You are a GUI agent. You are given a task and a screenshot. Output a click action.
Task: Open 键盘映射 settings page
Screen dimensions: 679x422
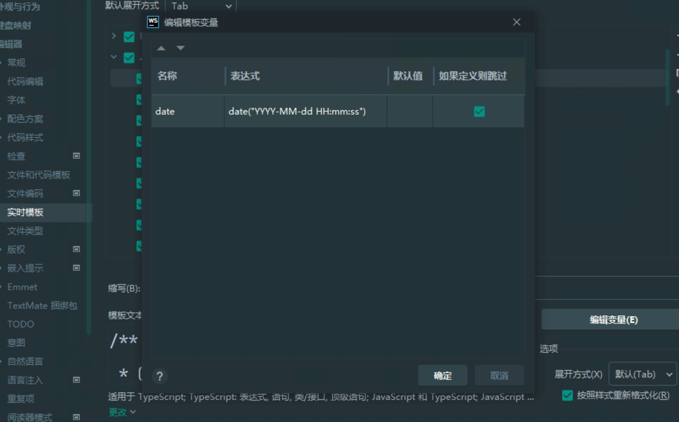point(16,25)
